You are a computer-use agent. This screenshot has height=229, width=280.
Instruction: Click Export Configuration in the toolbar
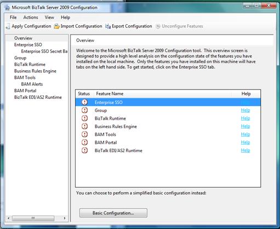pyautogui.click(x=132, y=26)
